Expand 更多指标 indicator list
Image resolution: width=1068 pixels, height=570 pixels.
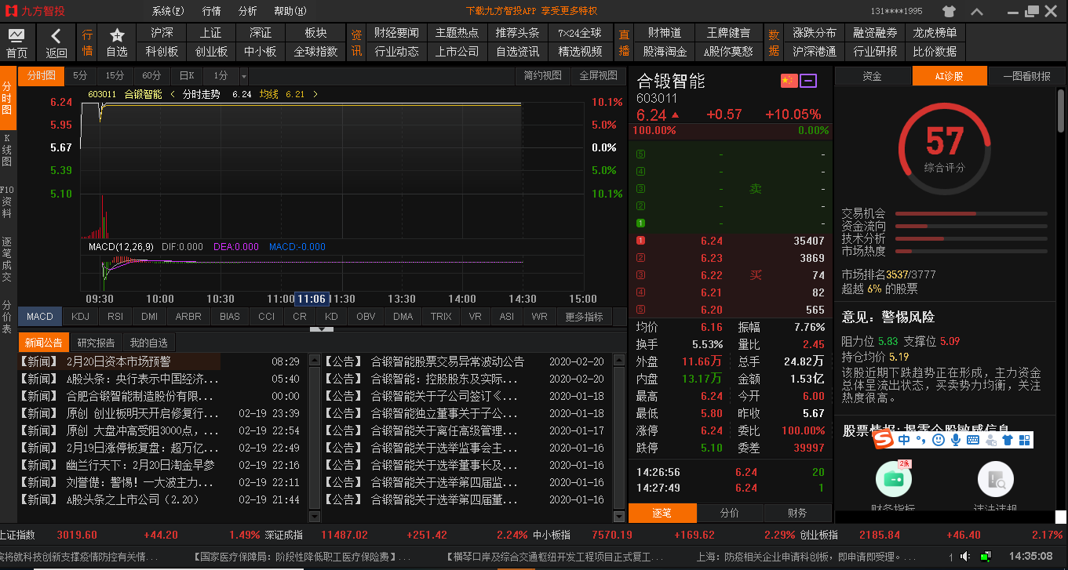coord(584,317)
